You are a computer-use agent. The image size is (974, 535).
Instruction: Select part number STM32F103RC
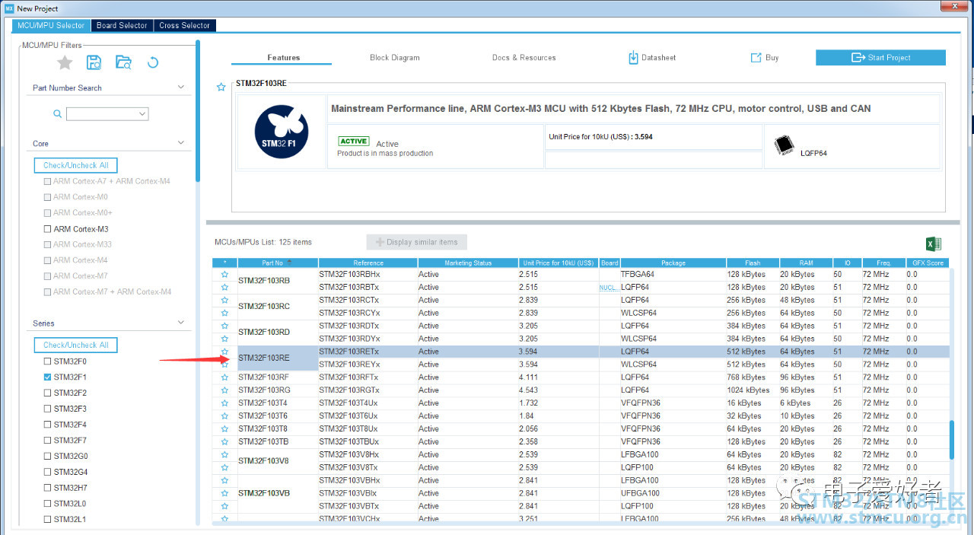click(x=264, y=306)
